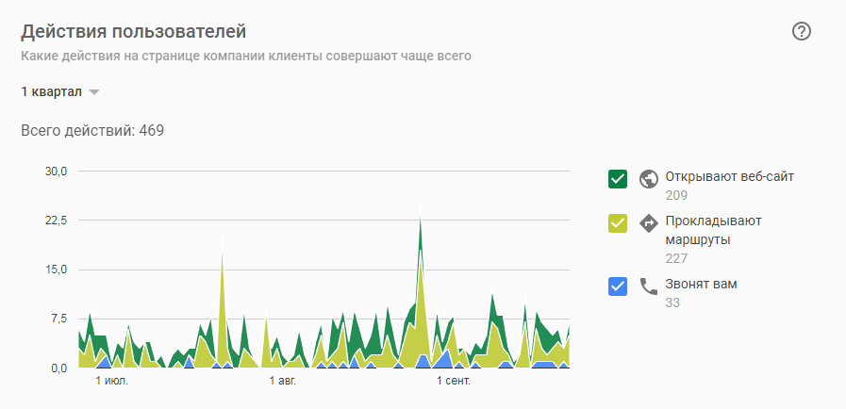Image resolution: width=846 pixels, height=409 pixels.
Task: Uncheck the green website visits checkbox
Action: pos(619,178)
